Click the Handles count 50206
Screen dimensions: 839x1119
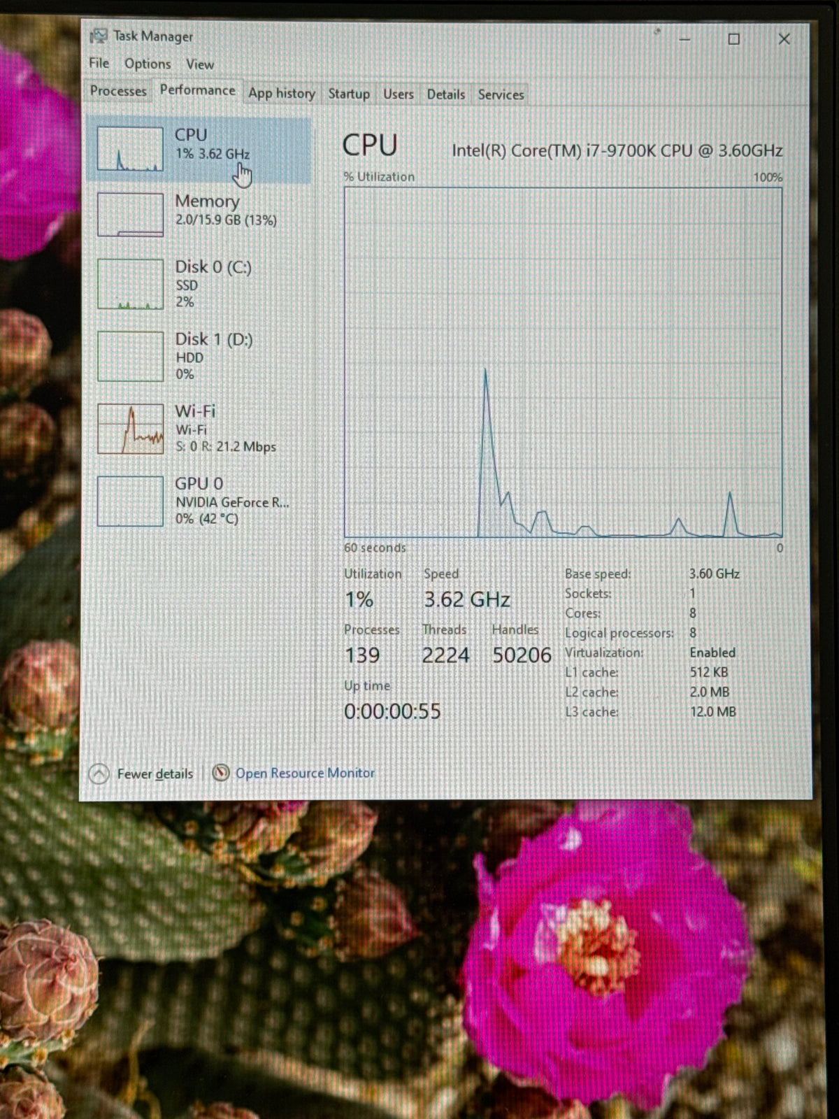(522, 655)
